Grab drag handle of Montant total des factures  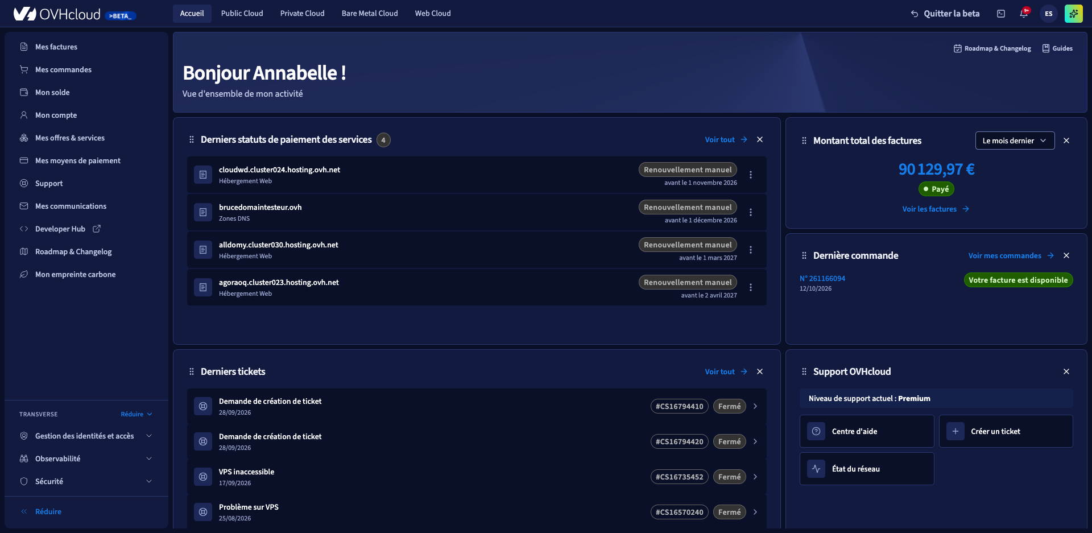tap(804, 141)
